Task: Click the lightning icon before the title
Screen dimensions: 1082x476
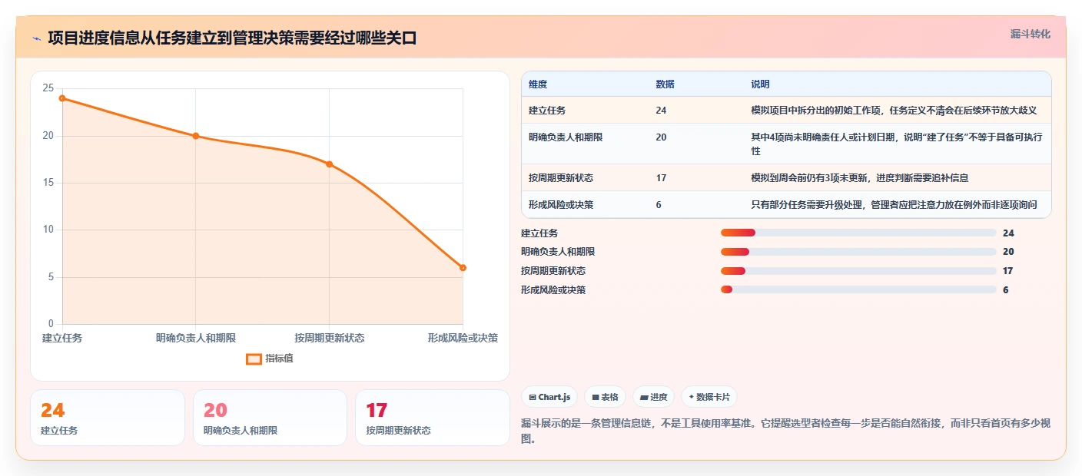Action: pos(37,38)
